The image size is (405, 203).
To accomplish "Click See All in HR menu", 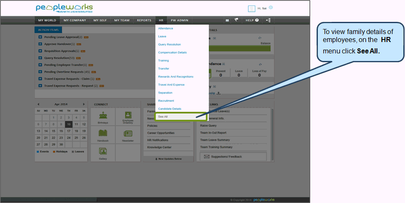I will 163,116.
